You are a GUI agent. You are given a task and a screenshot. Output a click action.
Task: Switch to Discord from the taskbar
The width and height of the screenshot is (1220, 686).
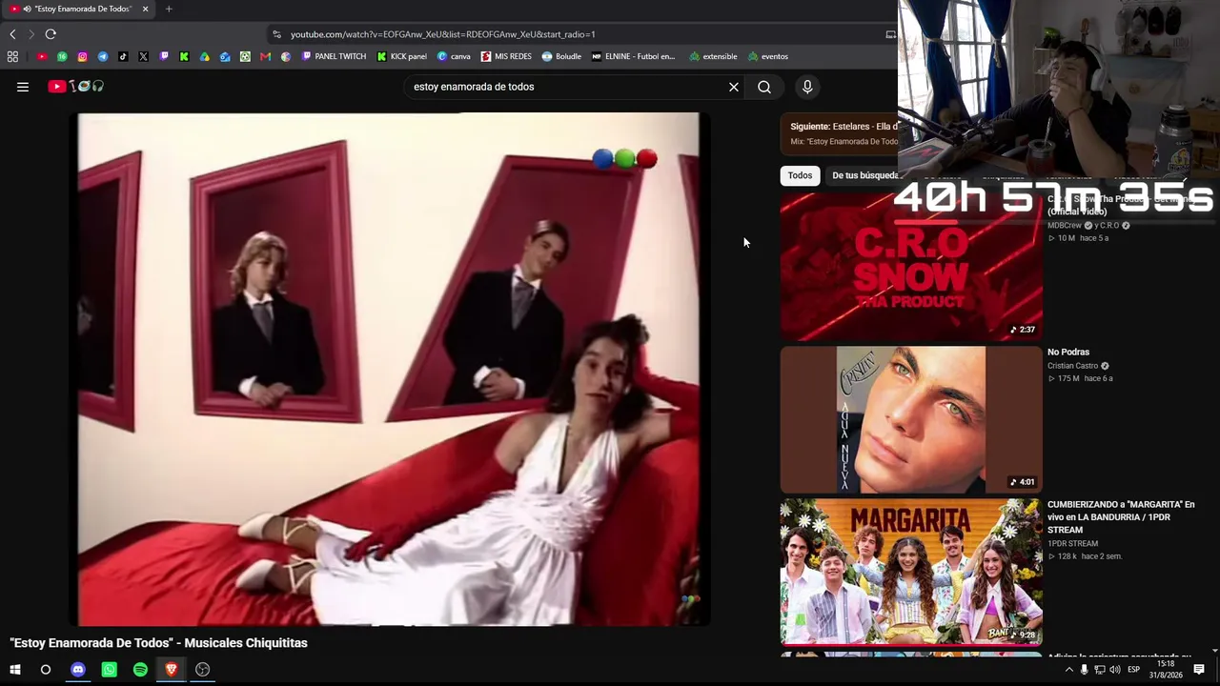78,670
